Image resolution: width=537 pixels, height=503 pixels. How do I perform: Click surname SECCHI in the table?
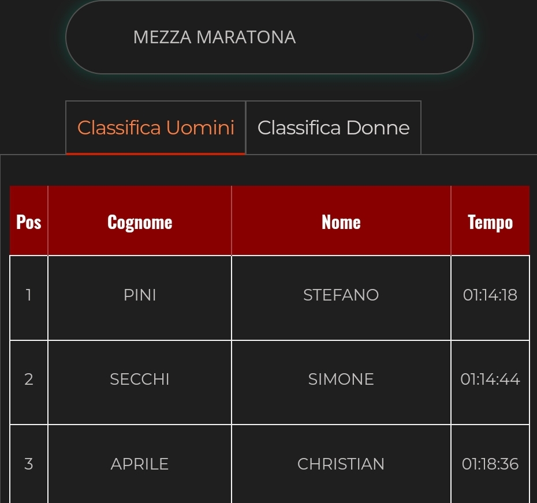(x=140, y=380)
